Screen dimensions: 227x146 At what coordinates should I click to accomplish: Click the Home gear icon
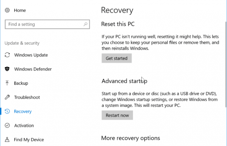[x=7, y=11]
